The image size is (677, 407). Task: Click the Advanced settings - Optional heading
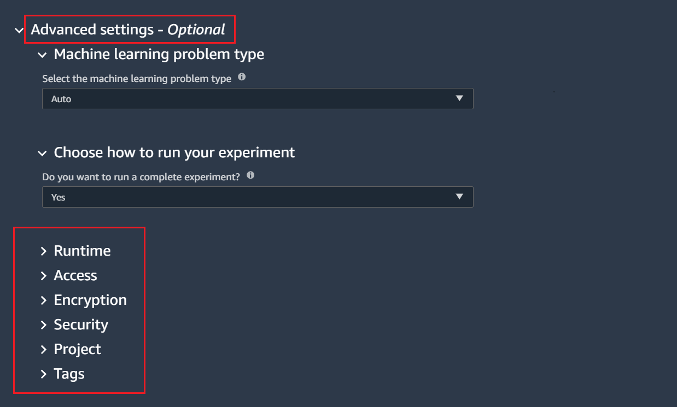(x=128, y=30)
